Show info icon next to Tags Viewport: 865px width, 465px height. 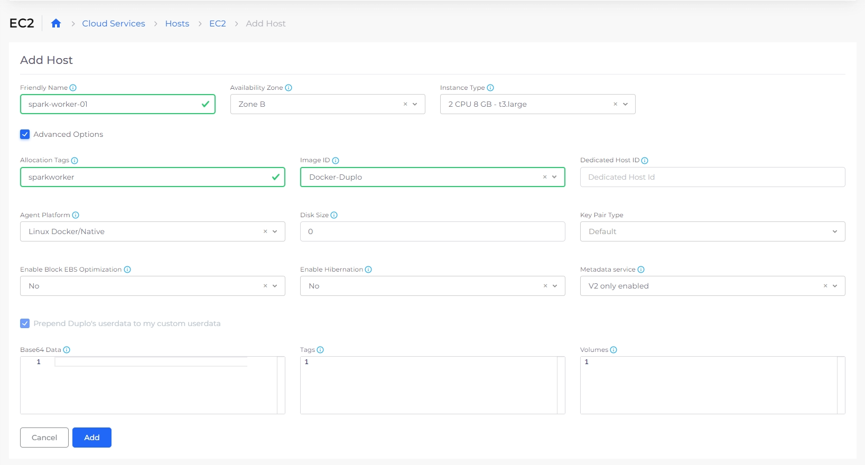tap(320, 350)
